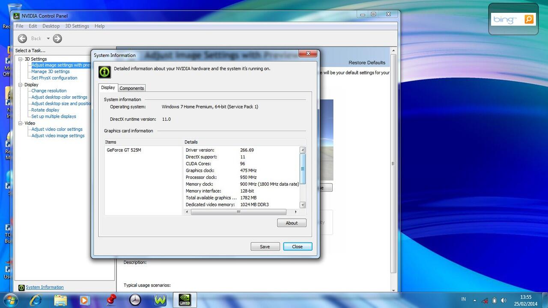Select Adjust video color settings
548x308 pixels.
57,129
